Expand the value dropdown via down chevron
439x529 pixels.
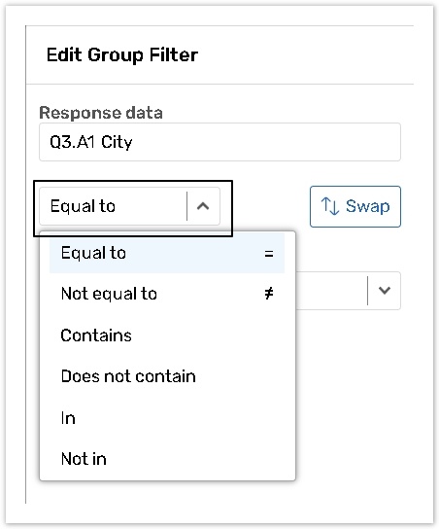point(385,290)
